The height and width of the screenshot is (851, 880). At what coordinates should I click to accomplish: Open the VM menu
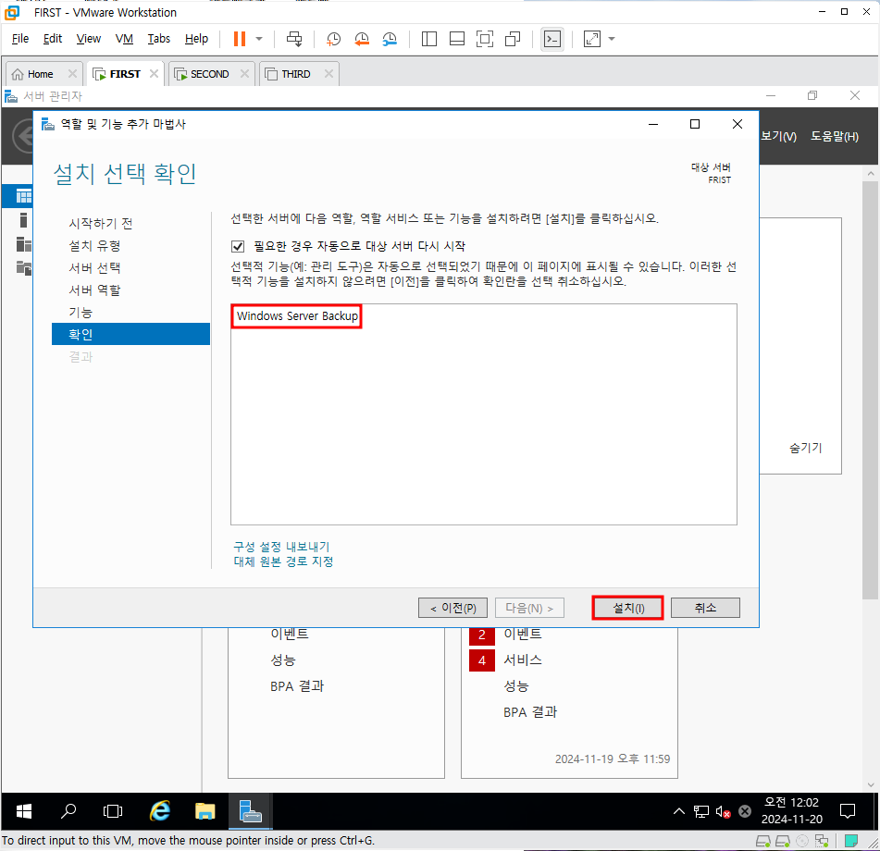coord(124,39)
